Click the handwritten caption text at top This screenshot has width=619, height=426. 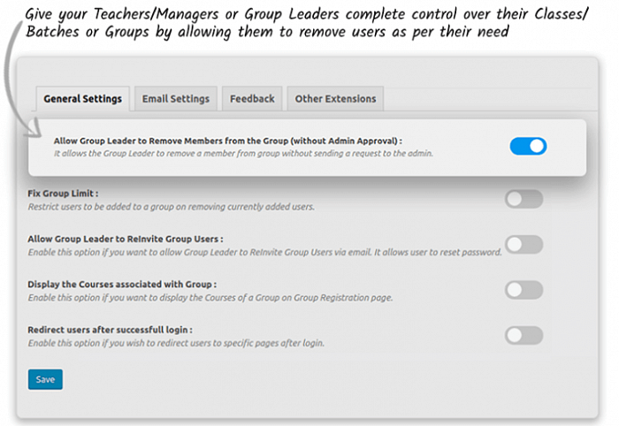point(306,23)
